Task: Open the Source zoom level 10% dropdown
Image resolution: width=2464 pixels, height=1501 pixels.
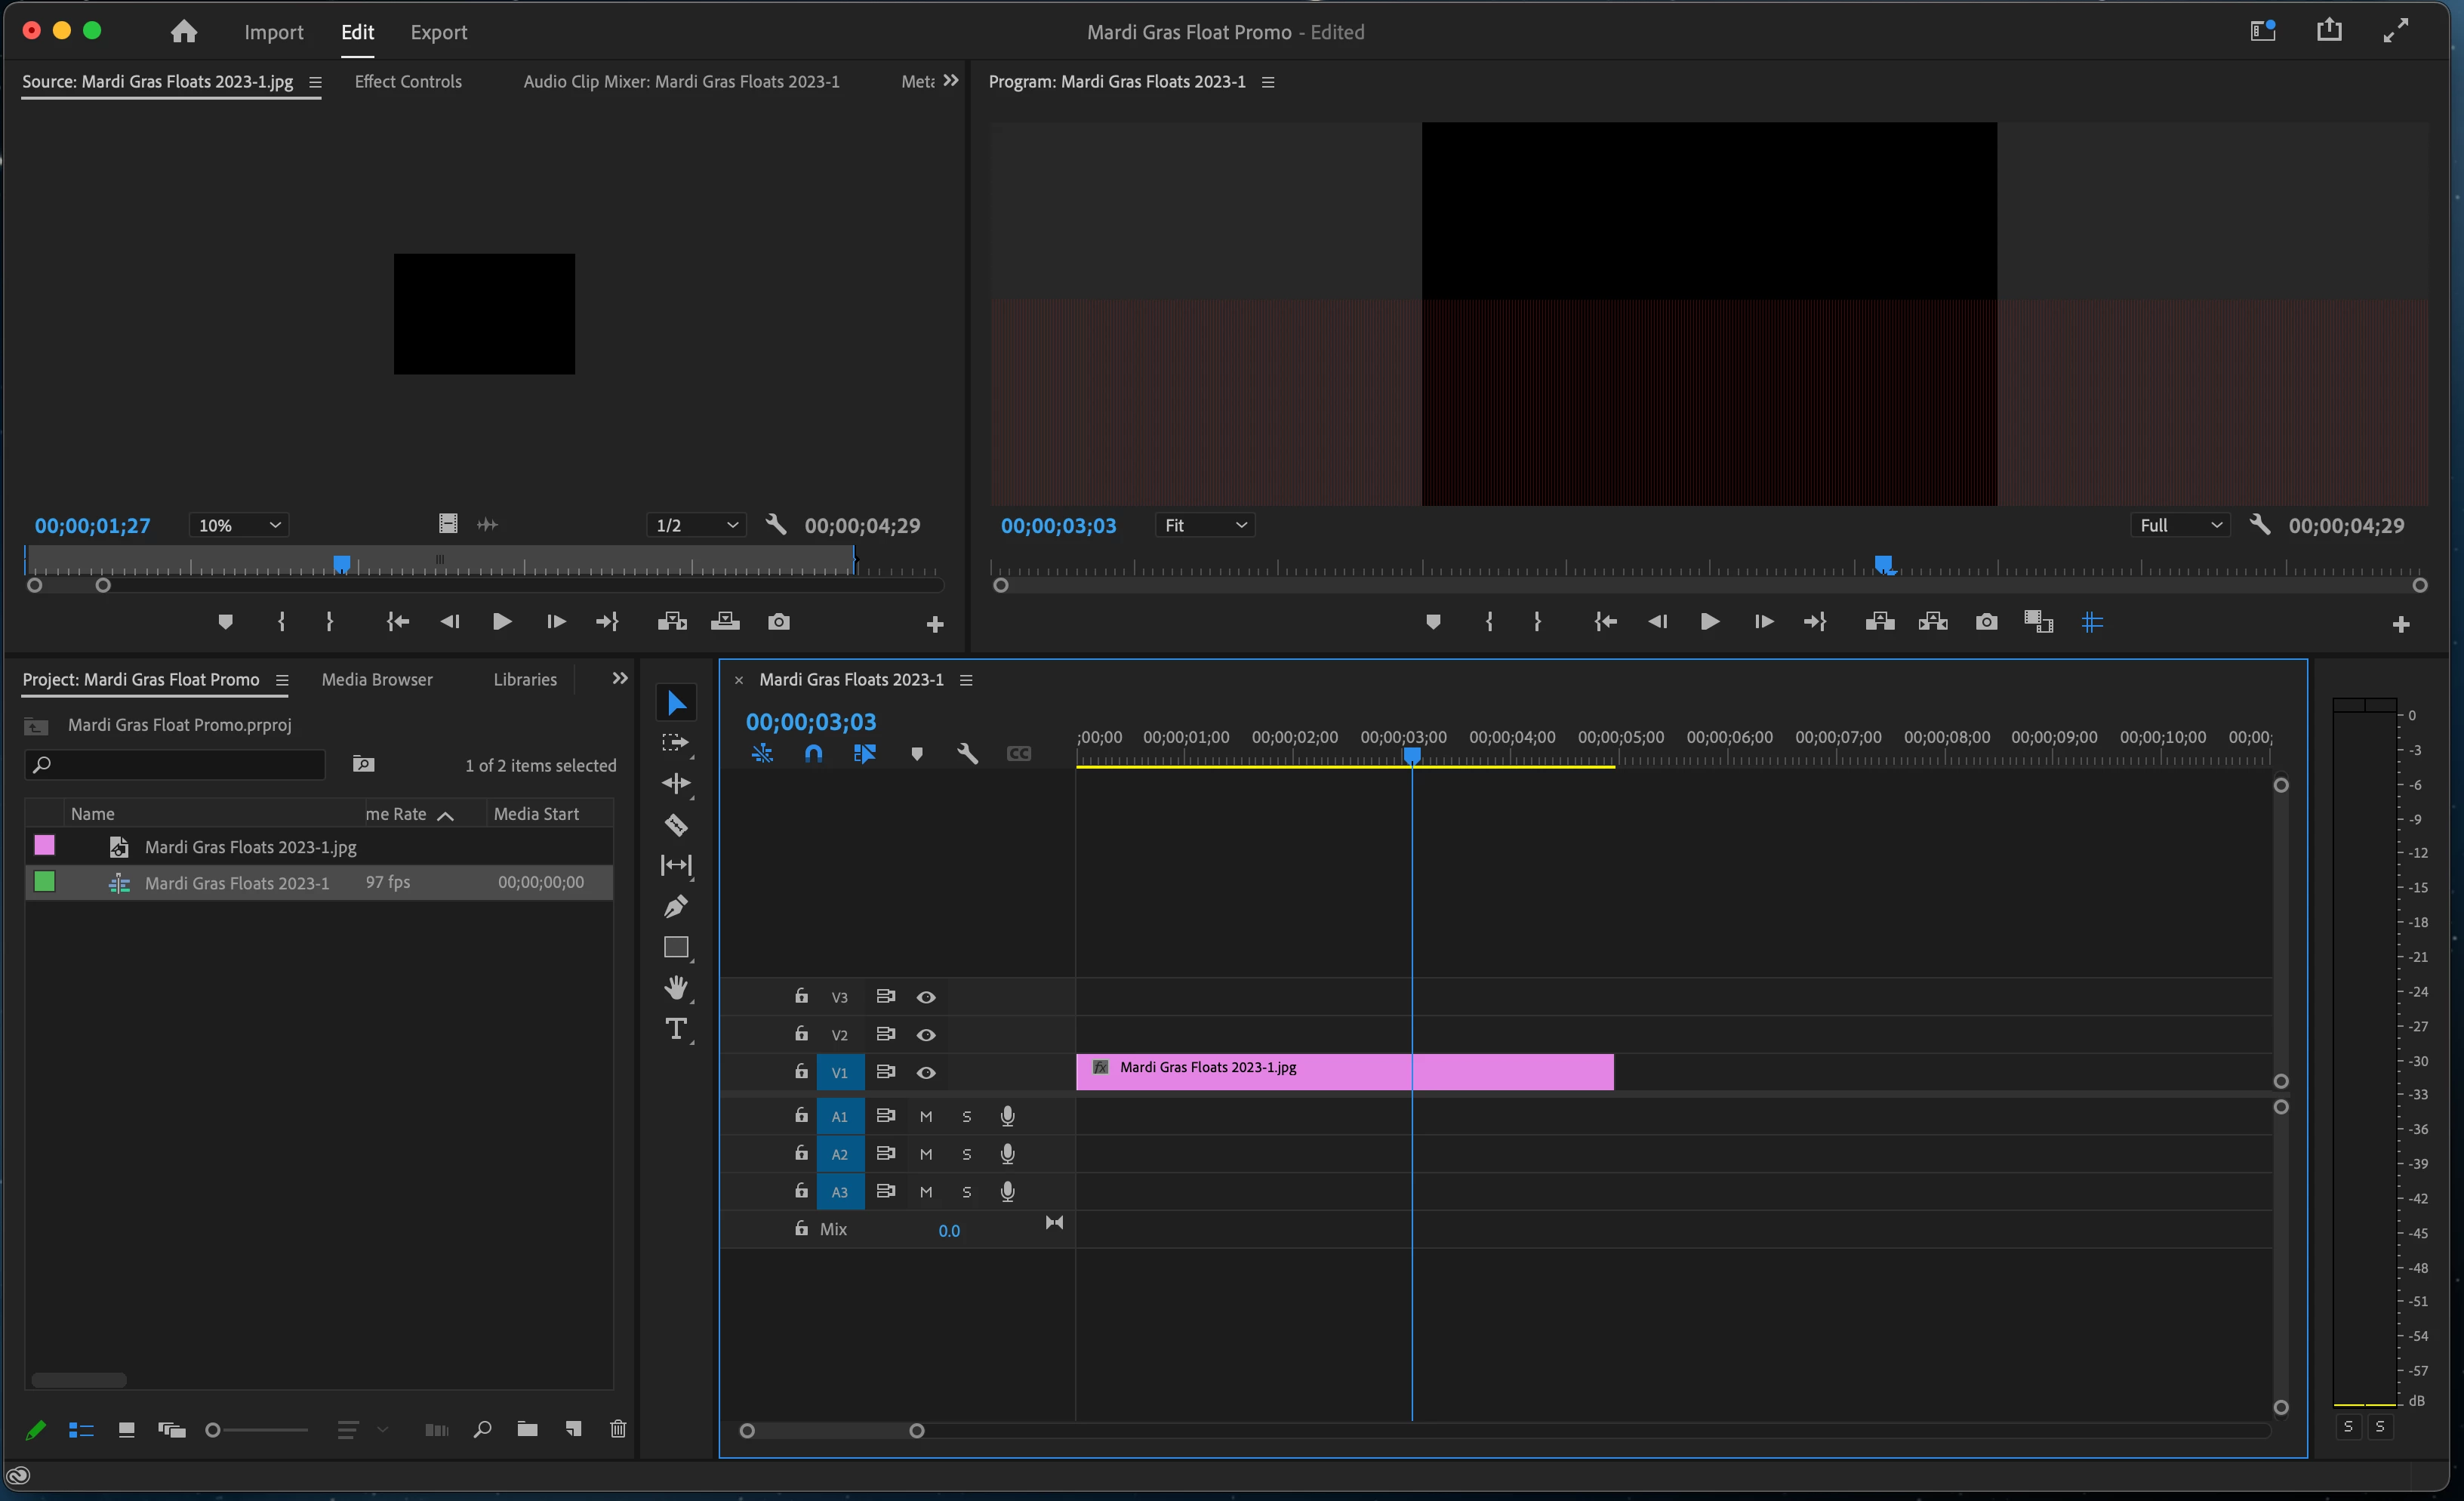Action: (x=239, y=525)
